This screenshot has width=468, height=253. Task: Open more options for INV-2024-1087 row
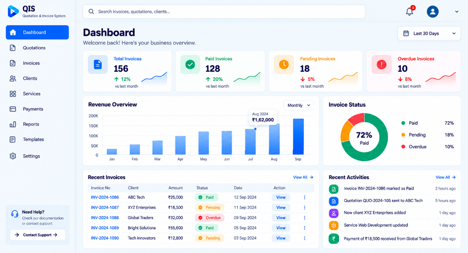point(304,207)
